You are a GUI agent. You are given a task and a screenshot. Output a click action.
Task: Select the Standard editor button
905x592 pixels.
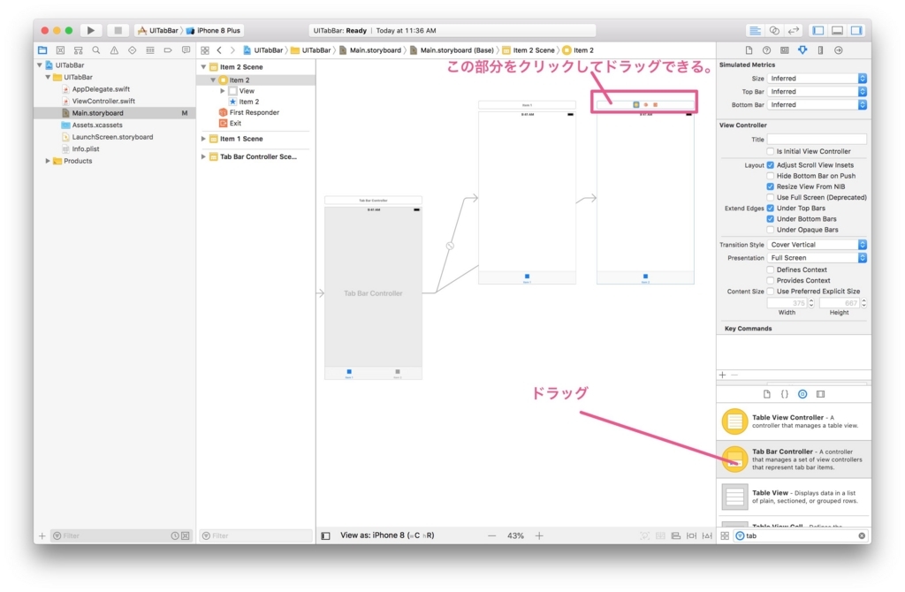[x=755, y=30]
